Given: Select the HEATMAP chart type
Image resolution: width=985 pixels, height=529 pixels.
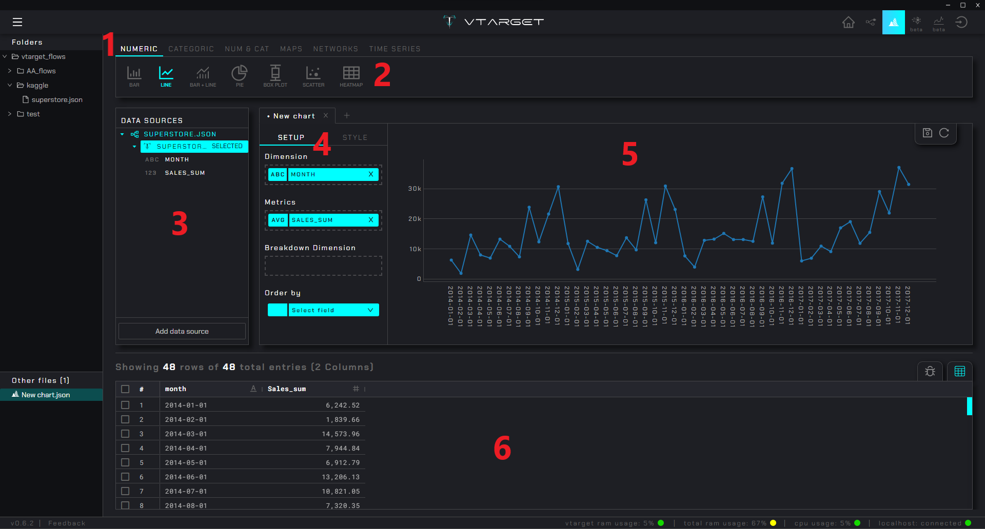Looking at the screenshot, I should [350, 75].
